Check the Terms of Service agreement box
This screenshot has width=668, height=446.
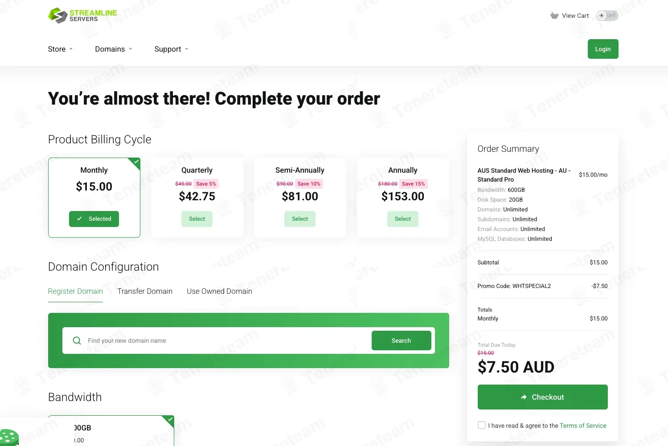pyautogui.click(x=482, y=425)
